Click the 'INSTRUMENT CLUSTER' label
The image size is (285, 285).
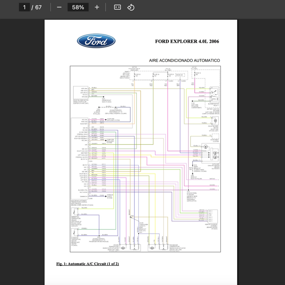pyautogui.click(x=215, y=140)
